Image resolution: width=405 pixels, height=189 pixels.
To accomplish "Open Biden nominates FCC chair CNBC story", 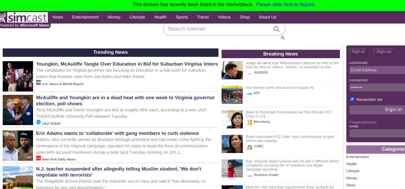I will [x=290, y=139].
